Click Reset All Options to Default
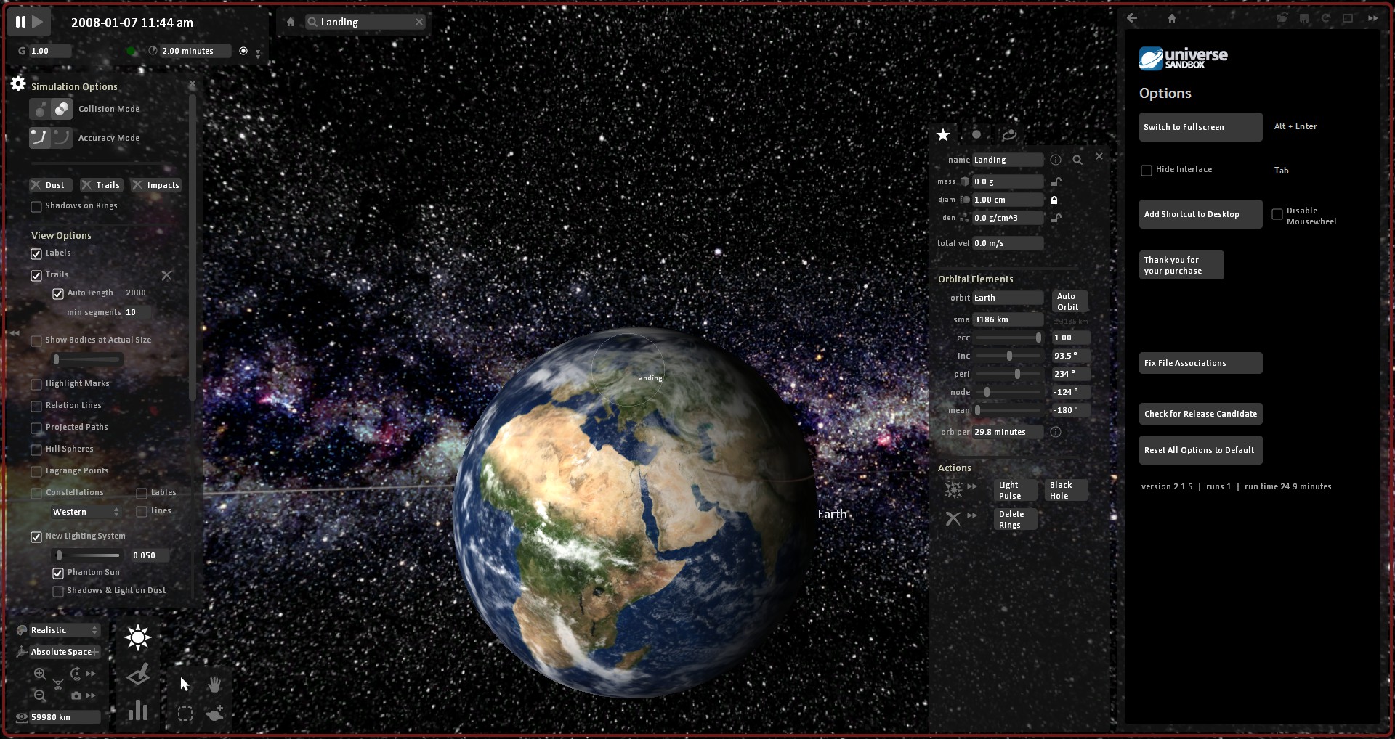The width and height of the screenshot is (1395, 739). coord(1200,450)
